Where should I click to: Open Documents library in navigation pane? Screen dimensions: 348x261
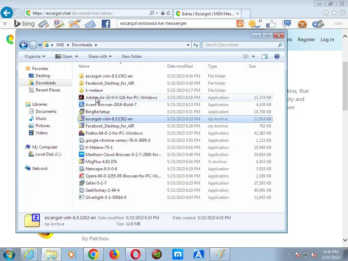click(x=46, y=111)
